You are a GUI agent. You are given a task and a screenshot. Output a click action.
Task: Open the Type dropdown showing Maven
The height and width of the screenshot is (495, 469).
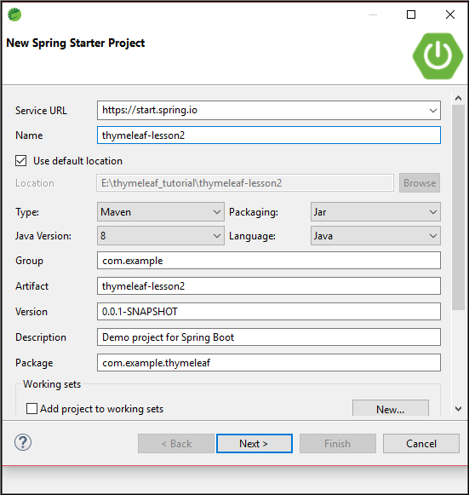coord(161,212)
